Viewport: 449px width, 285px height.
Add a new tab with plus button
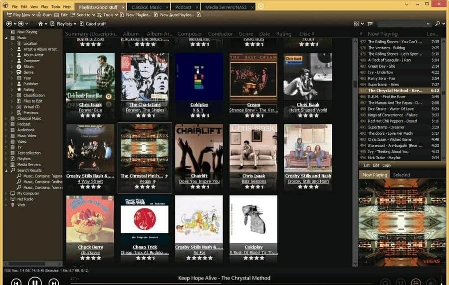pyautogui.click(x=260, y=6)
